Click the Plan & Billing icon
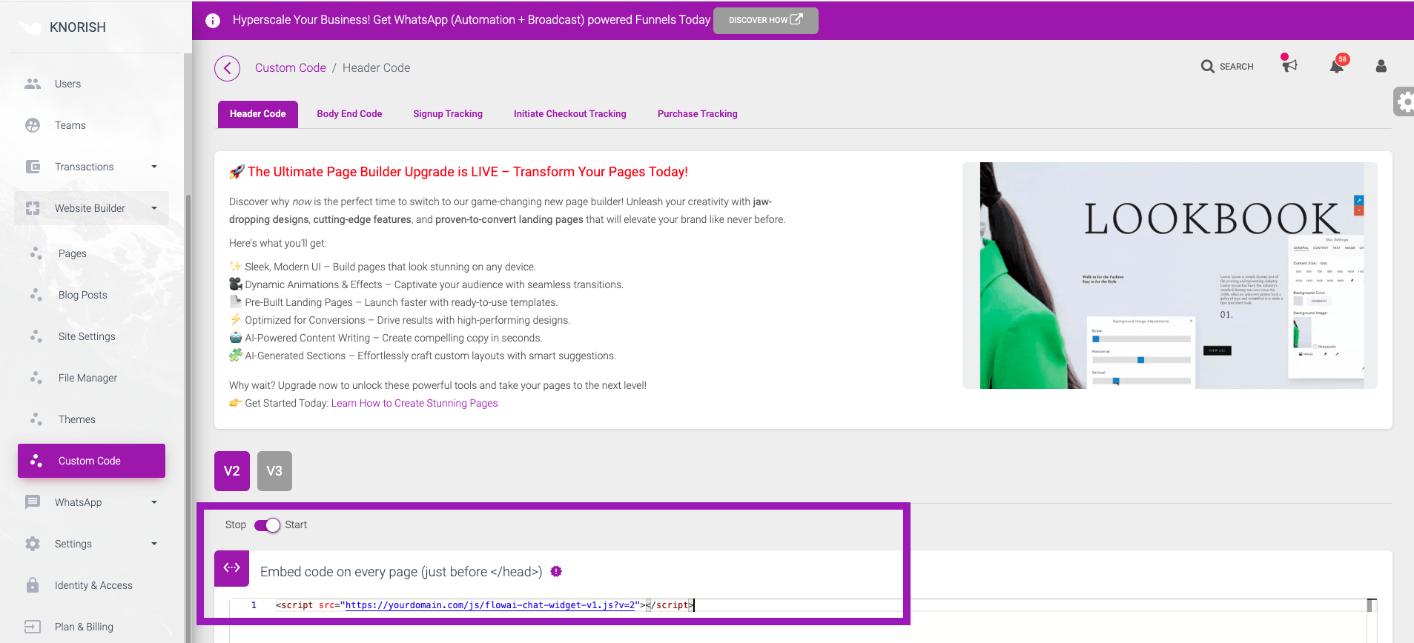1414x643 pixels. point(33,627)
